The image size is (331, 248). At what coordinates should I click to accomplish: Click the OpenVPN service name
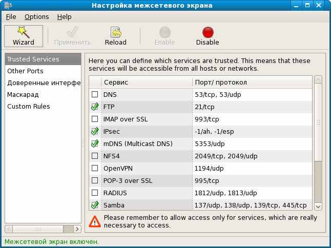point(118,168)
